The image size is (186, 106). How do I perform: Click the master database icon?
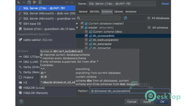click(x=86, y=28)
